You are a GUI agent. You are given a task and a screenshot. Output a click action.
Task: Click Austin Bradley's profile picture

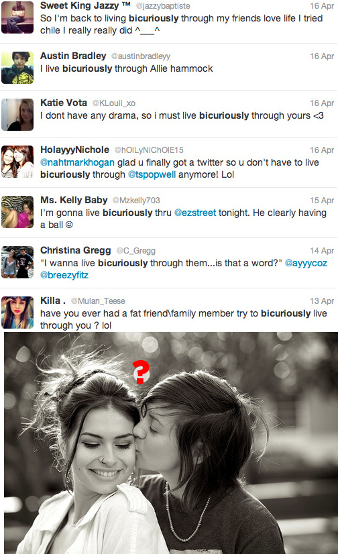[x=17, y=68]
